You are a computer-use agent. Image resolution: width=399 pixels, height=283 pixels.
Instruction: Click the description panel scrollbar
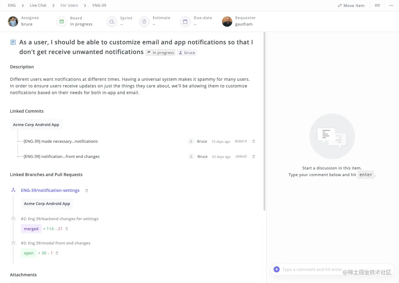264,121
